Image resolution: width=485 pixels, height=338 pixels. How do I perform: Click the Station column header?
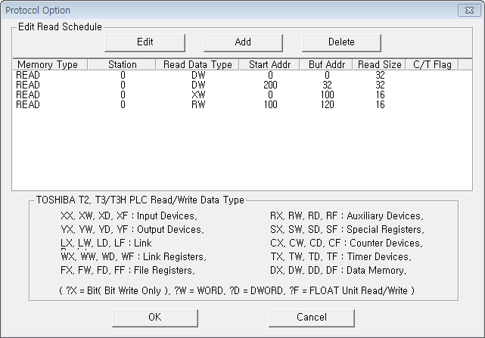point(122,64)
